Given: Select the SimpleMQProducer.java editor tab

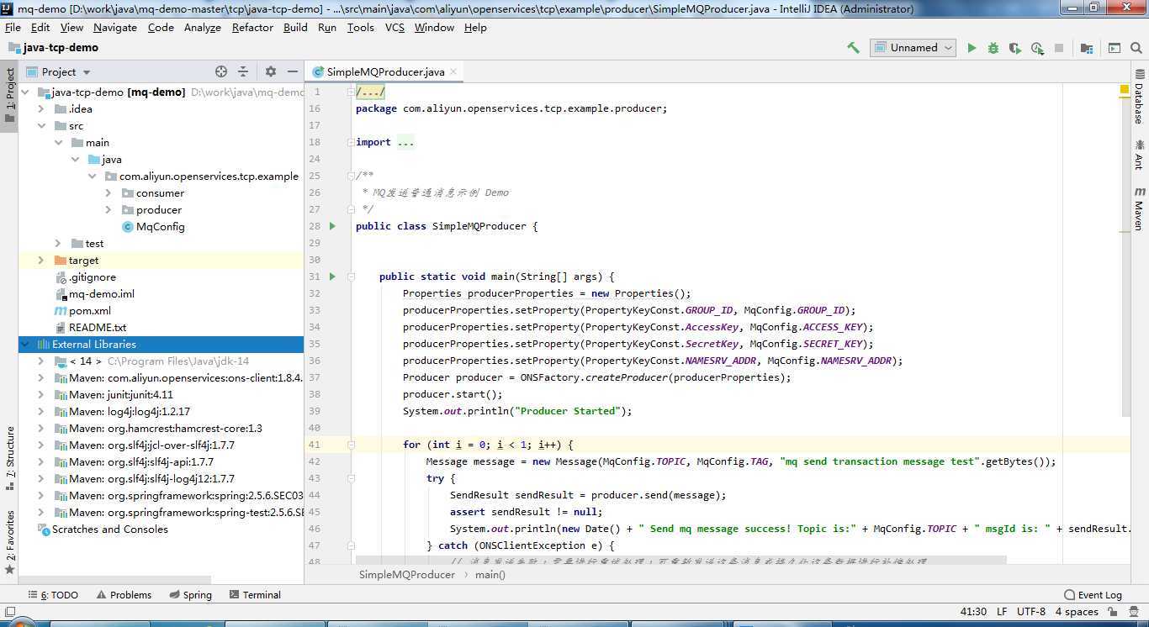Looking at the screenshot, I should [385, 71].
